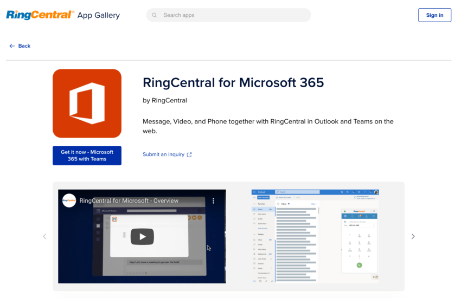Open the video's three-dot options menu
Image resolution: width=461 pixels, height=298 pixels.
[214, 200]
